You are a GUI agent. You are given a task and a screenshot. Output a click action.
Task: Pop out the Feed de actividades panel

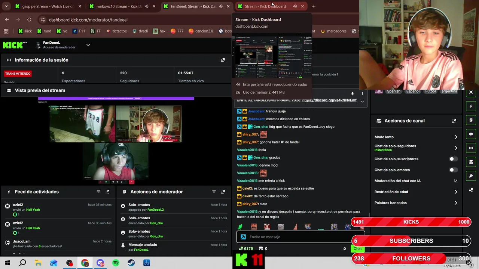[107, 192]
